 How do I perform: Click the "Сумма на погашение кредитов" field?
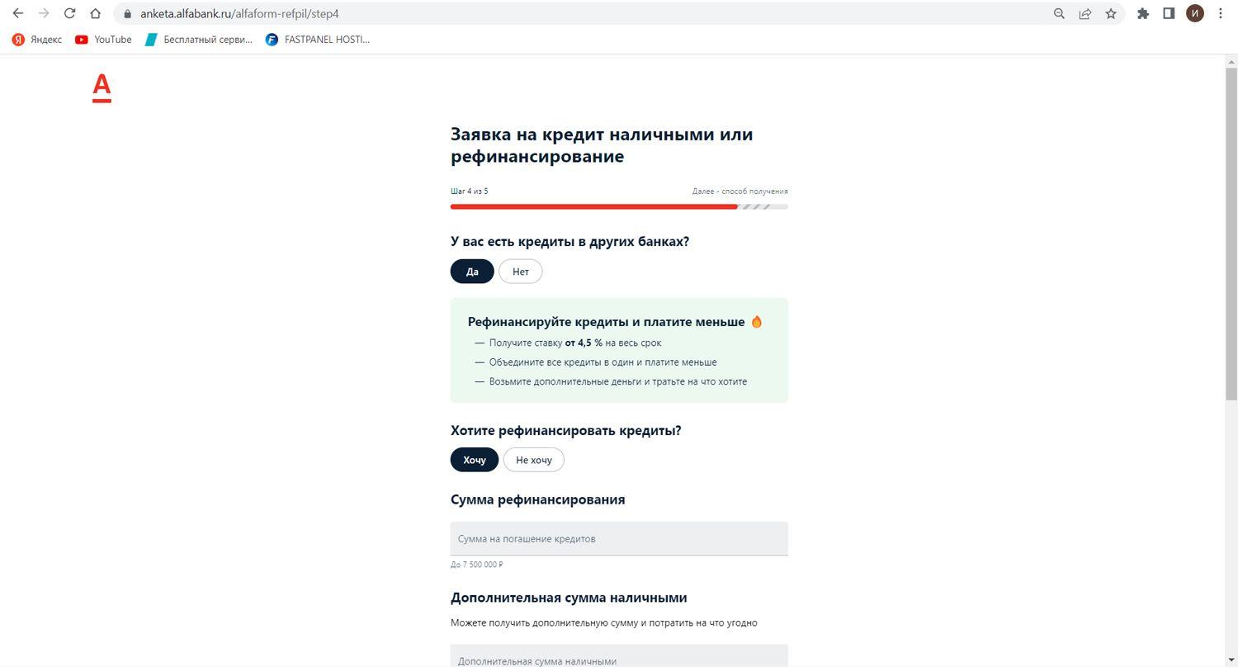pos(619,538)
